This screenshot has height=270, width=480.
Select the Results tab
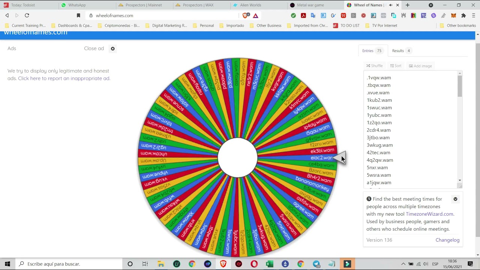(401, 51)
